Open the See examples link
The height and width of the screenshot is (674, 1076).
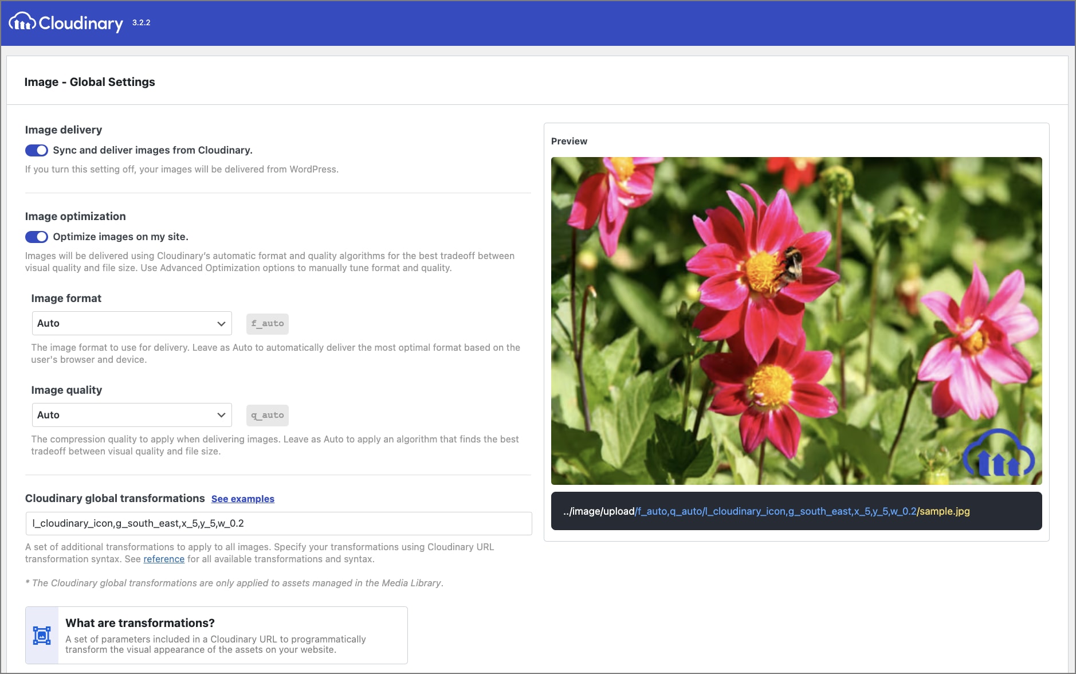[242, 499]
